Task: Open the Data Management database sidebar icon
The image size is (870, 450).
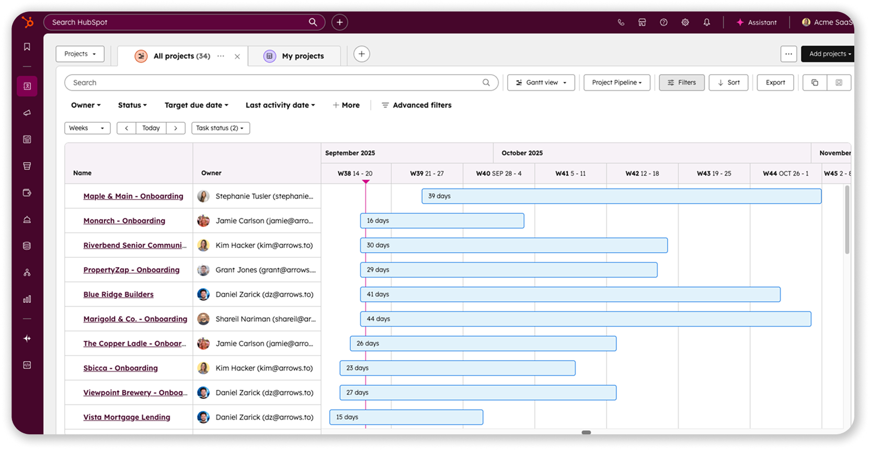Action: (27, 246)
